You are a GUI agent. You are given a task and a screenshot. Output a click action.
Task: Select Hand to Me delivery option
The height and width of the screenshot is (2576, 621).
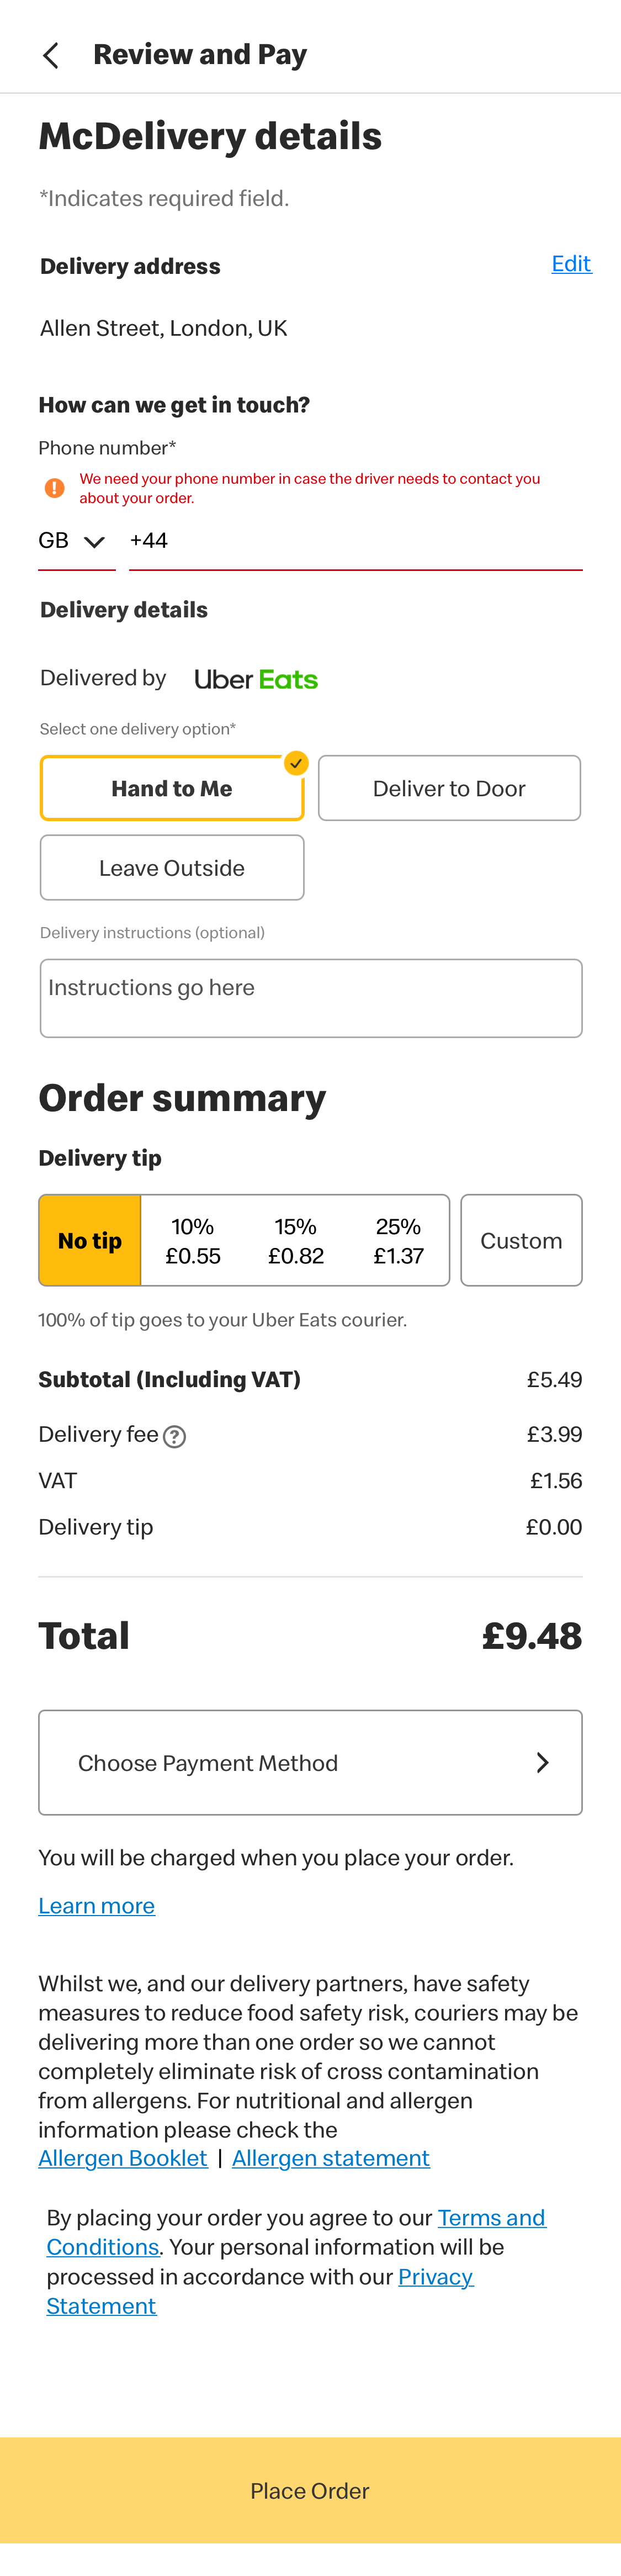coord(172,788)
